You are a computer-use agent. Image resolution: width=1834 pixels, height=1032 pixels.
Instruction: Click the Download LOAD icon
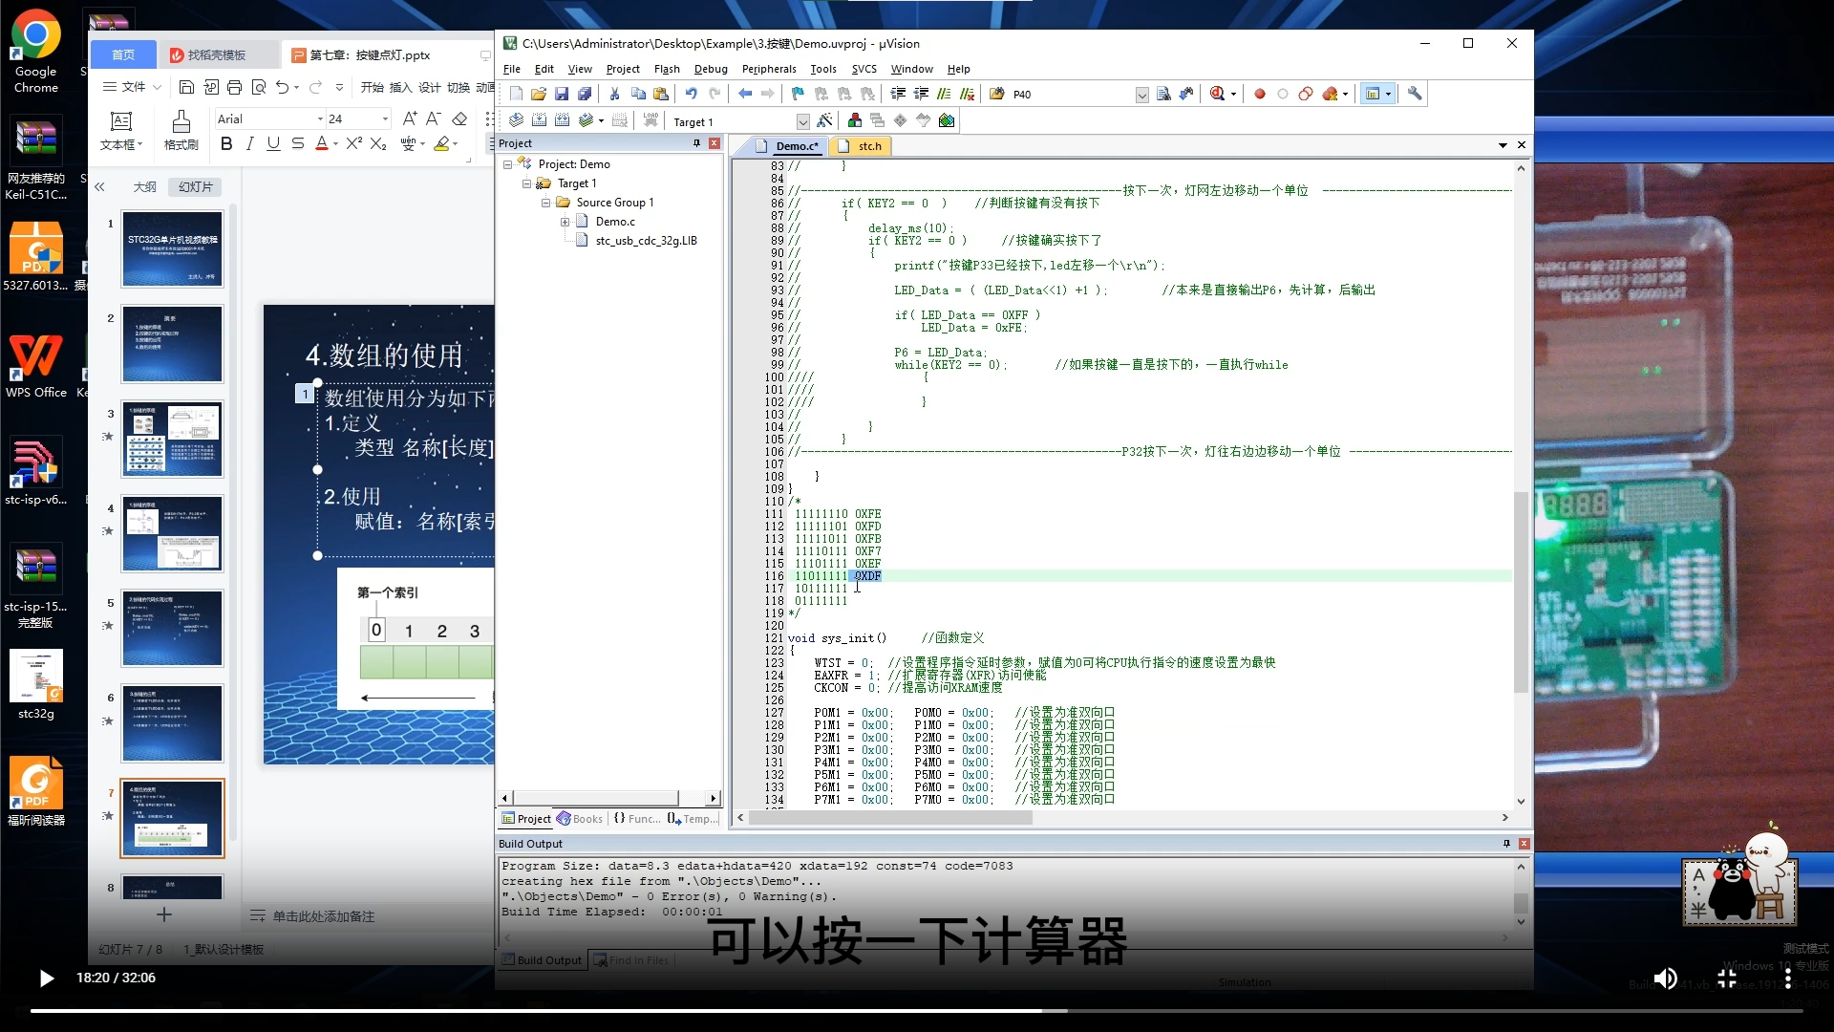pyautogui.click(x=650, y=120)
